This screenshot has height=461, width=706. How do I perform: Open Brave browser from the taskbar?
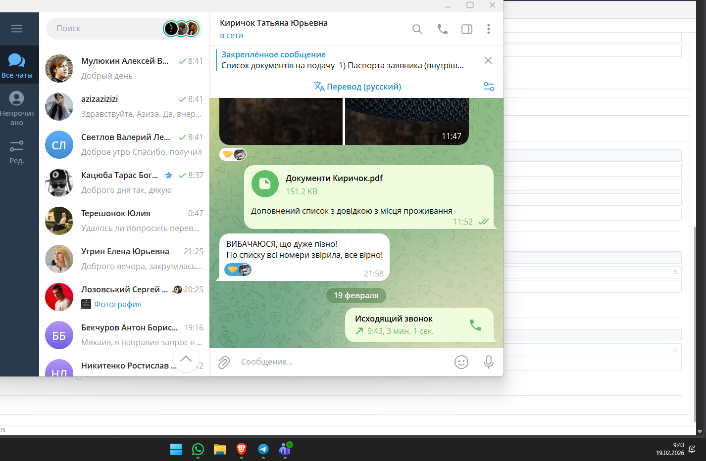coord(242,449)
